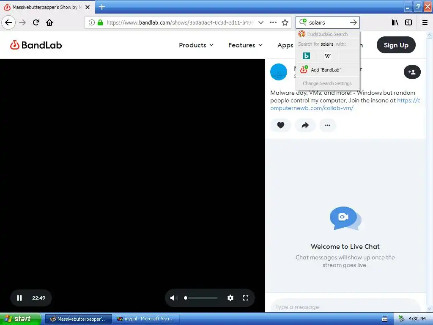Share the show with the arrow icon
The height and width of the screenshot is (325, 433).
(x=305, y=125)
